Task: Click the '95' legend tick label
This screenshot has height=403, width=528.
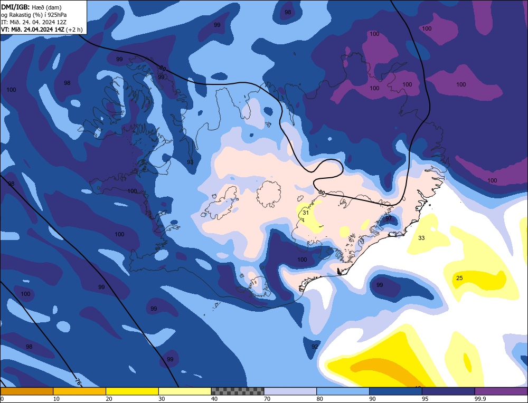Action: 425,399
